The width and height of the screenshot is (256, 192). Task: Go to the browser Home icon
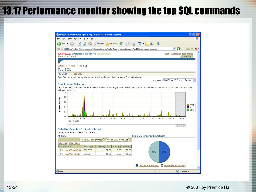(x=90, y=44)
